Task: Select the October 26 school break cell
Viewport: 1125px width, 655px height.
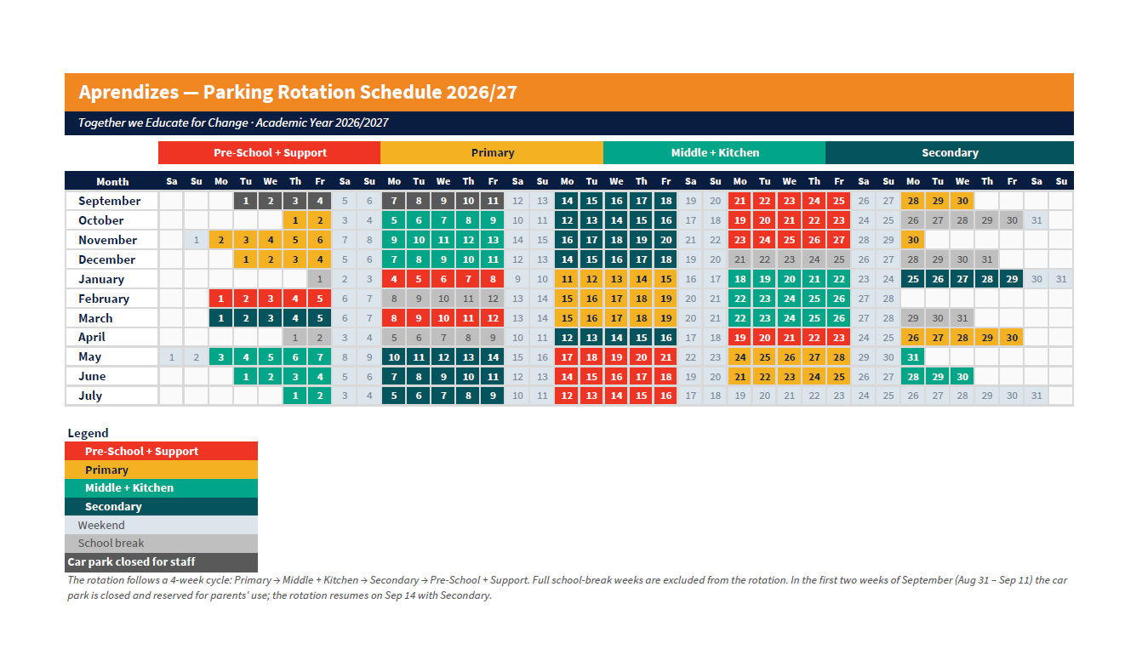Action: point(912,220)
